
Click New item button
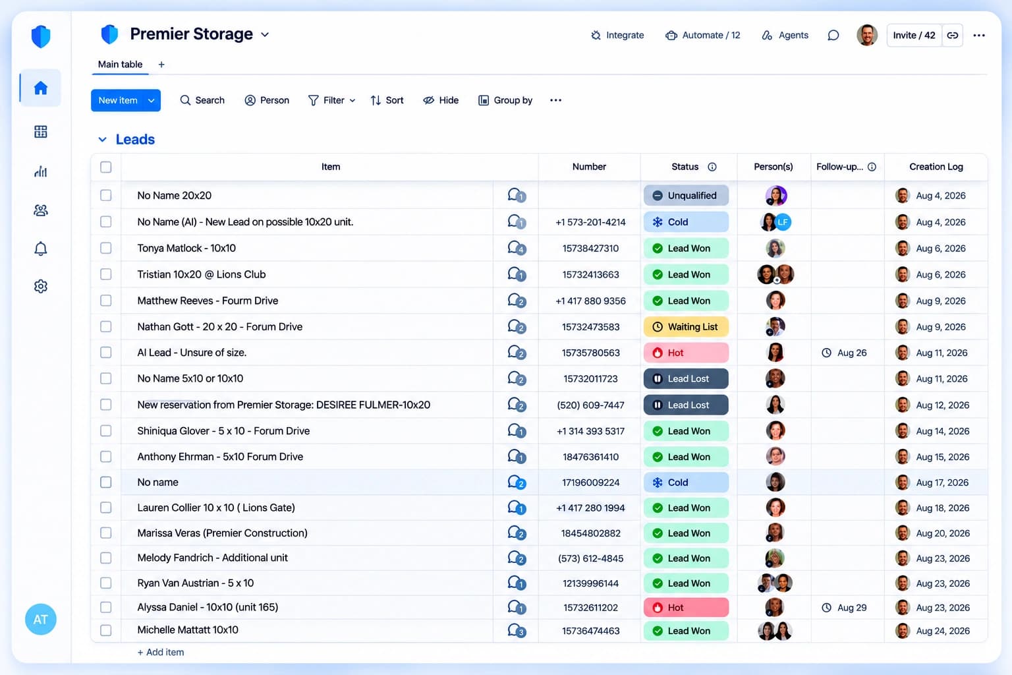pyautogui.click(x=118, y=100)
